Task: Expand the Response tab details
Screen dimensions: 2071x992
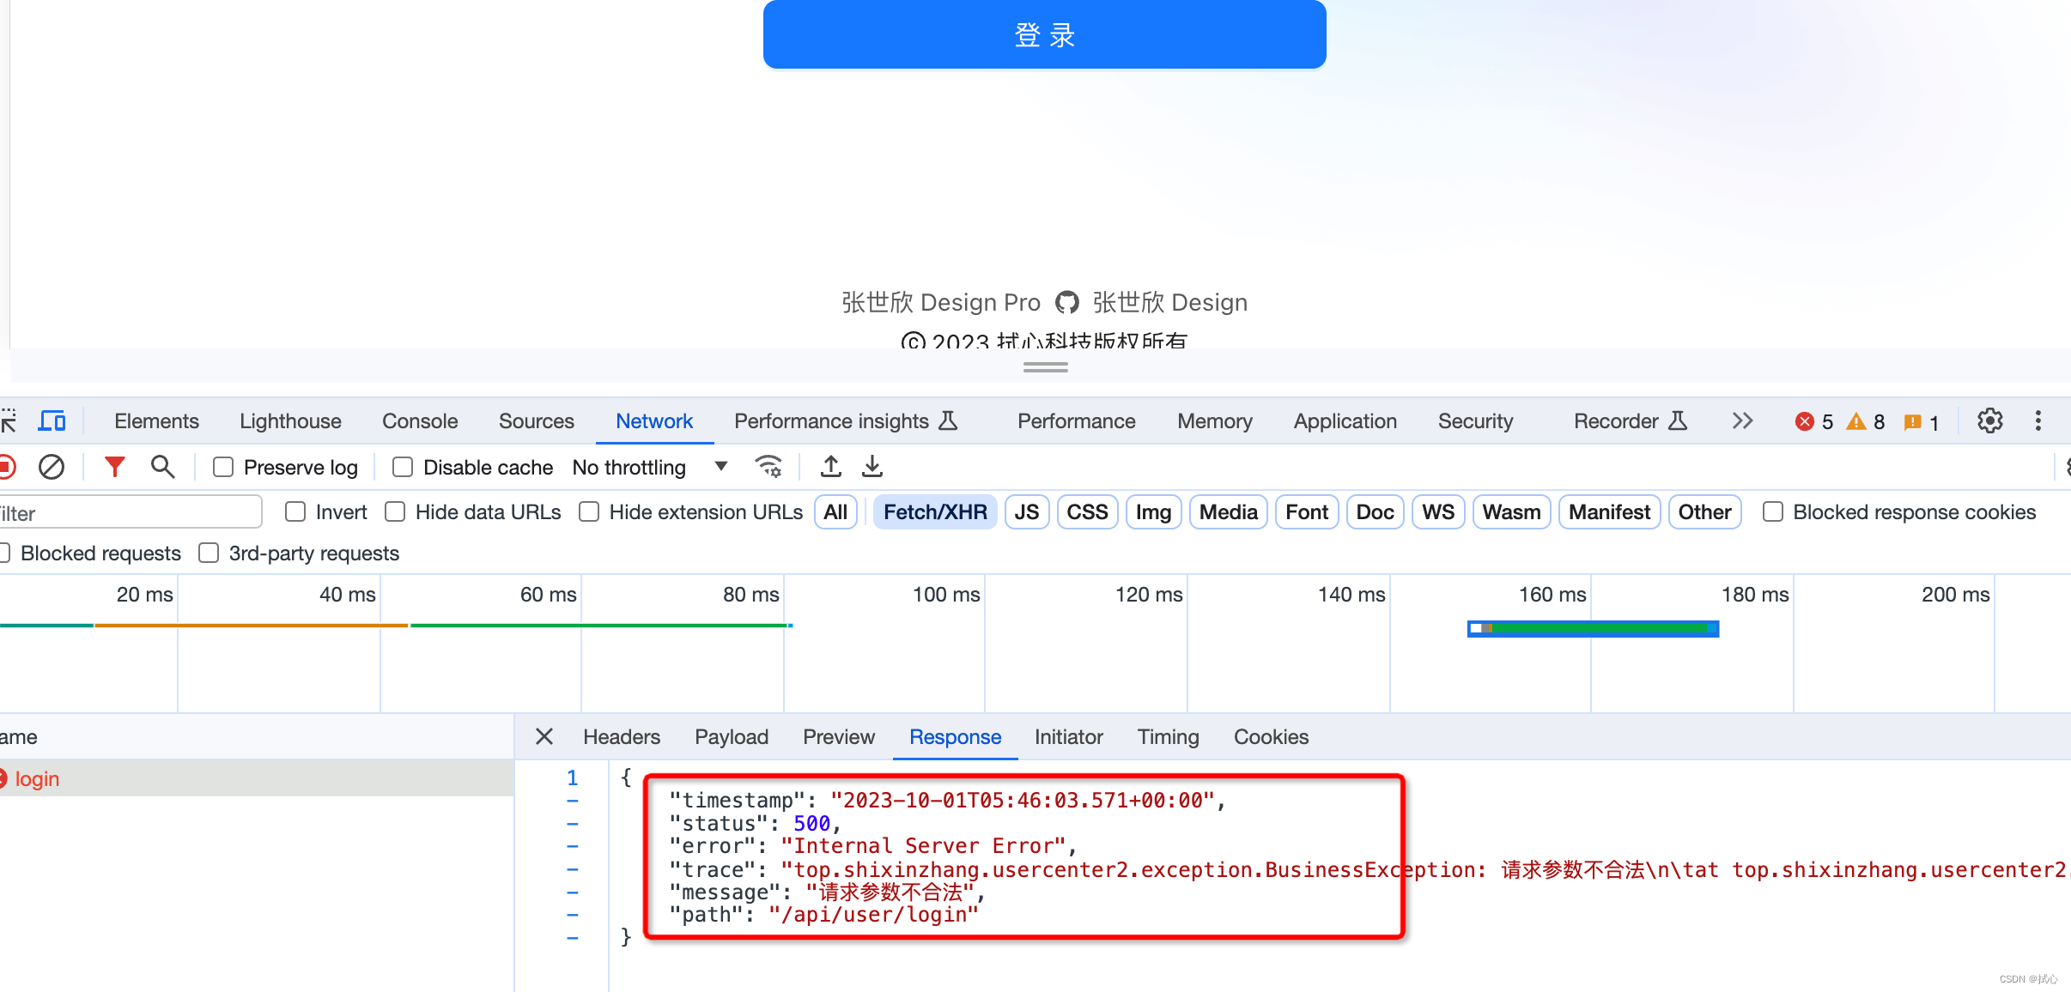Action: point(955,737)
